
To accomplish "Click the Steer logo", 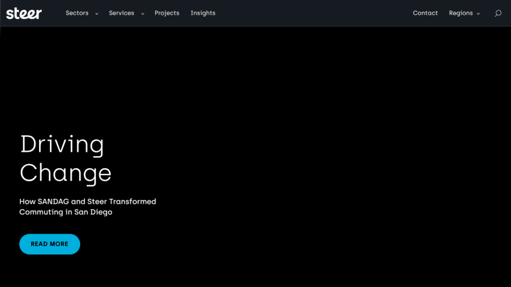I will pos(24,13).
